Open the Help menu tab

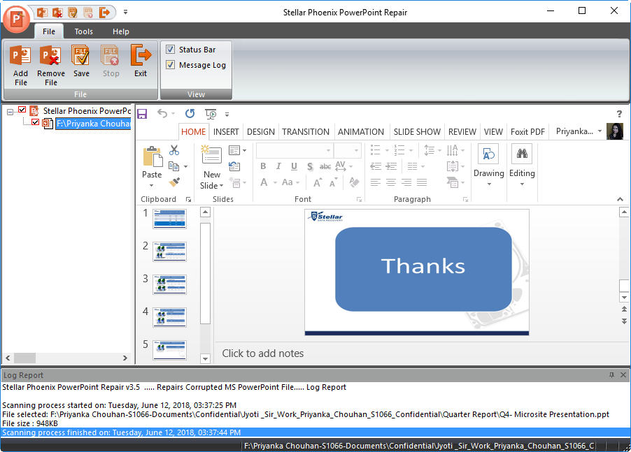pyautogui.click(x=121, y=31)
